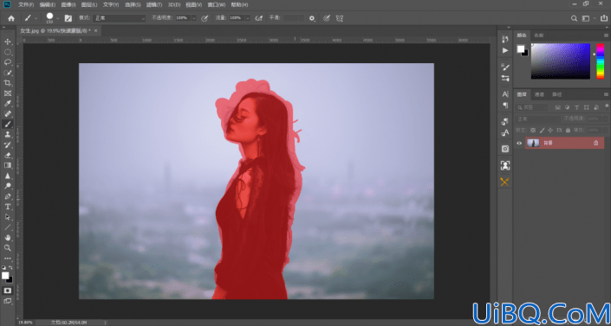Open the Filter menu

pos(154,4)
